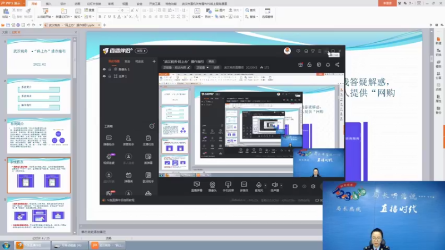Toggle lock for 全屏 1 source
This screenshot has height=250, width=445.
click(110, 76)
